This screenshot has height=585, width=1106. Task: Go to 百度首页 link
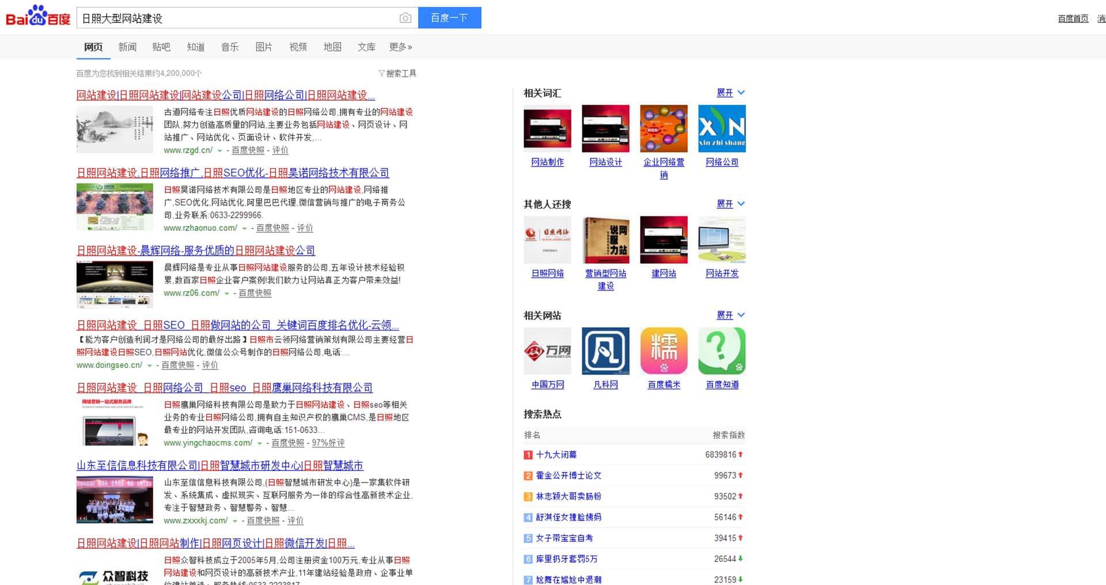pos(1073,18)
